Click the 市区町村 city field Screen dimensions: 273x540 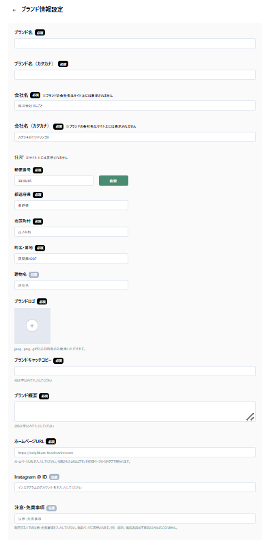(x=71, y=232)
